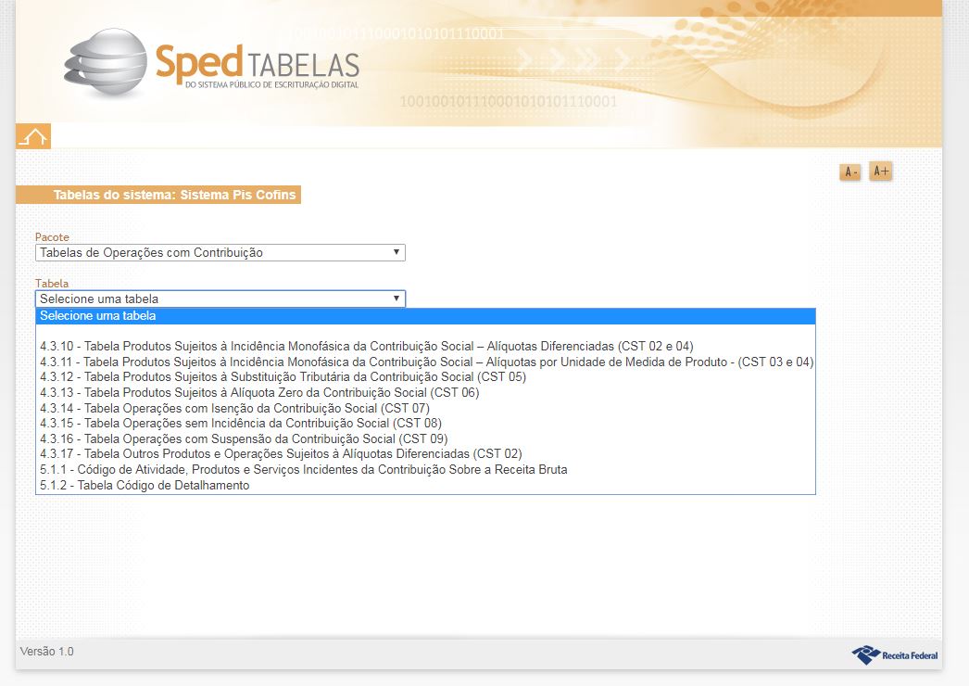Select 4.3.17 Outros Produtos (CST 02)
This screenshot has width=969, height=686.
pyautogui.click(x=425, y=454)
